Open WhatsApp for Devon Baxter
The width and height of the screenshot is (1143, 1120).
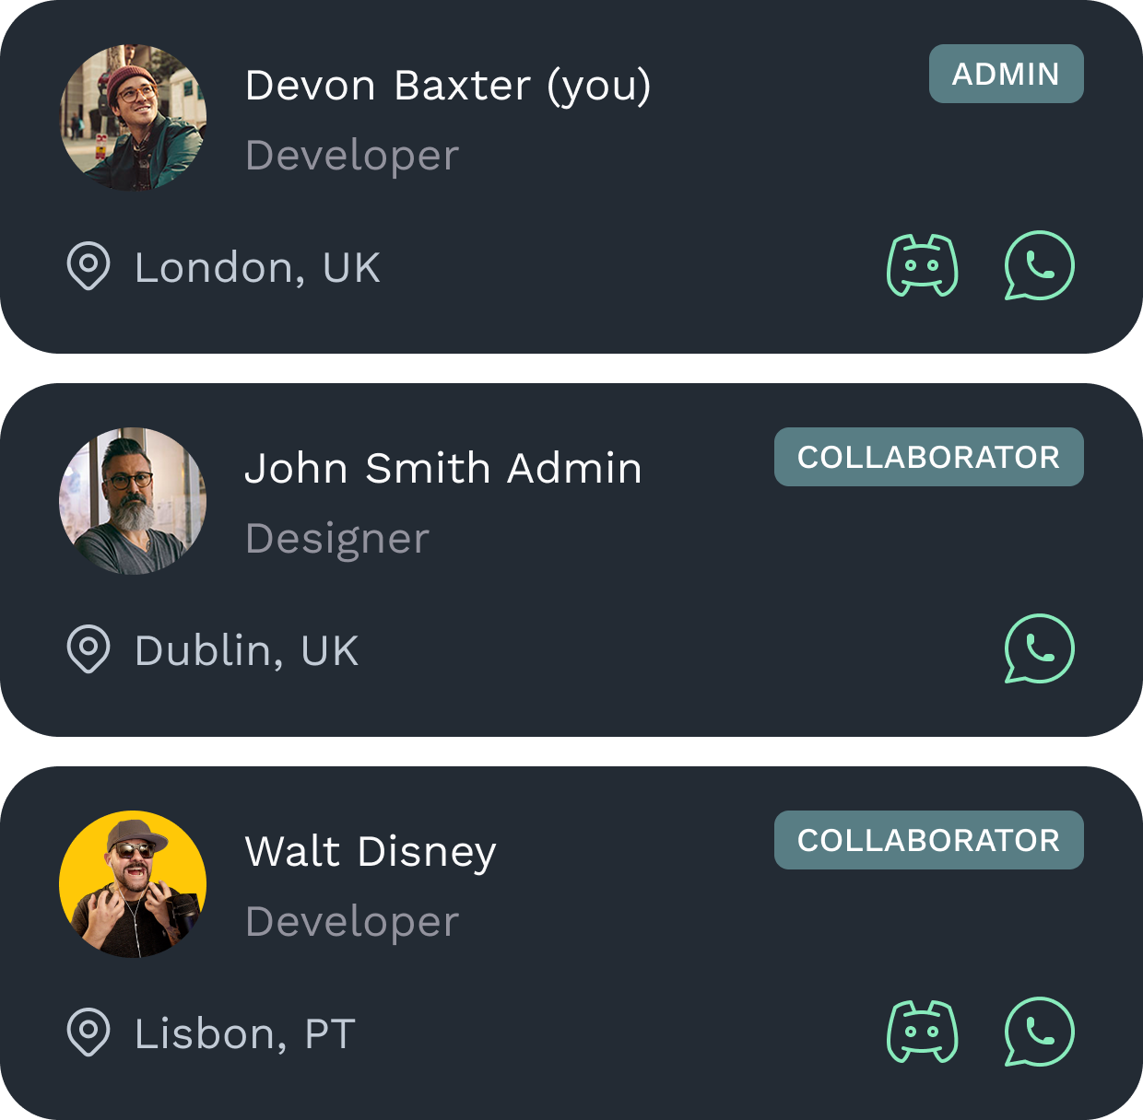pos(1039,266)
